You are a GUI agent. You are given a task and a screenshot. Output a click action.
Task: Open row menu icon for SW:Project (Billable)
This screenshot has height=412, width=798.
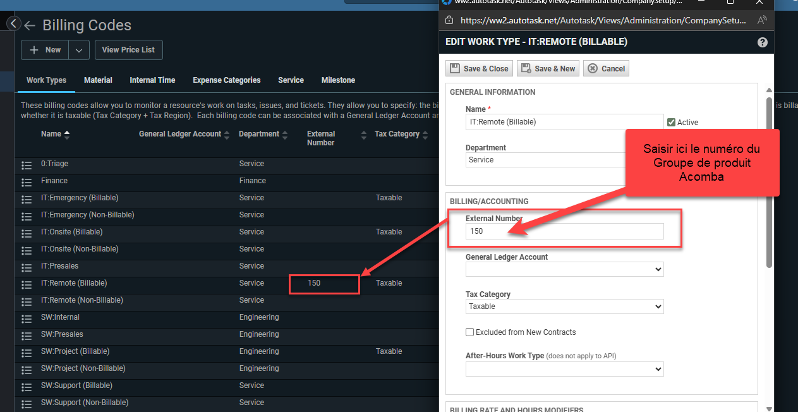point(27,353)
